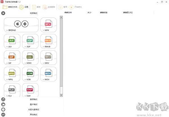Open the 转换文件夹 output folder
This screenshot has width=169, height=117.
[x=10, y=7]
